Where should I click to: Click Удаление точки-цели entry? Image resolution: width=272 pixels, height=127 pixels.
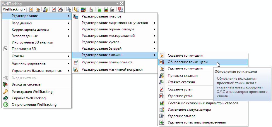coord(185,68)
